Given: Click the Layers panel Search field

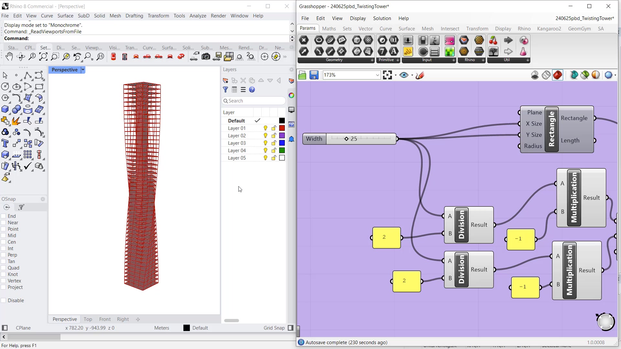Looking at the screenshot, I should point(254,101).
